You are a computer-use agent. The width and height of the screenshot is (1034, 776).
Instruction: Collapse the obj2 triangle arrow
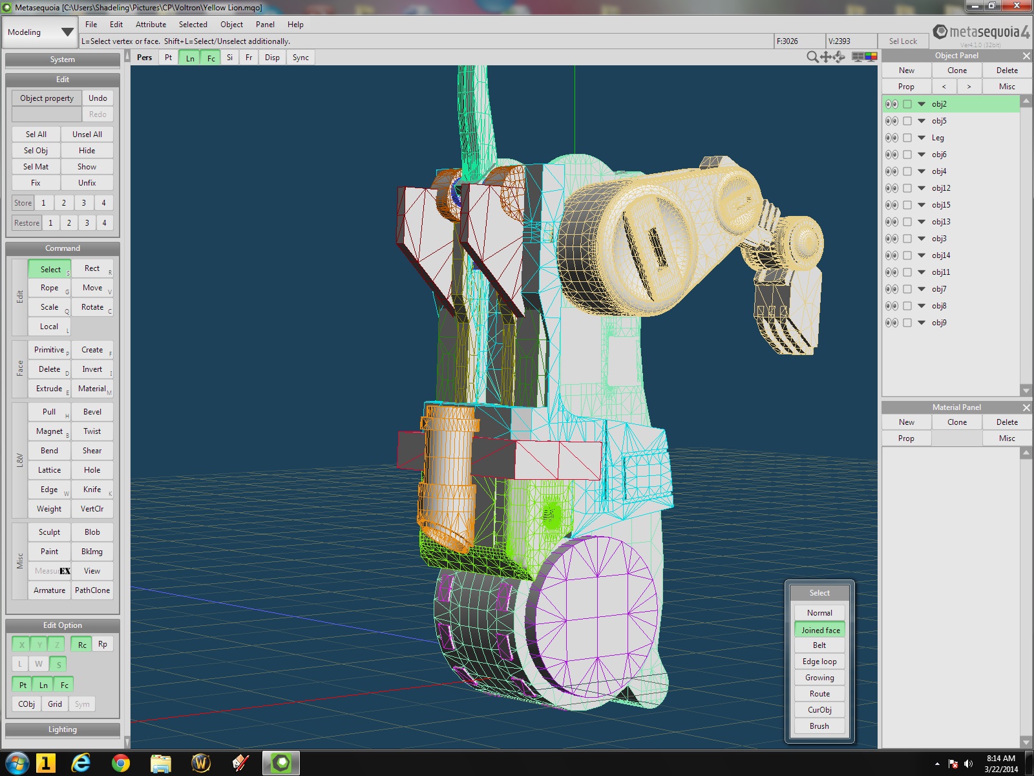[x=922, y=104]
